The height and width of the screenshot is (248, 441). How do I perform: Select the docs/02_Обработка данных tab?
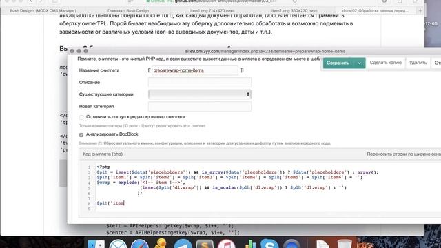[375, 11]
